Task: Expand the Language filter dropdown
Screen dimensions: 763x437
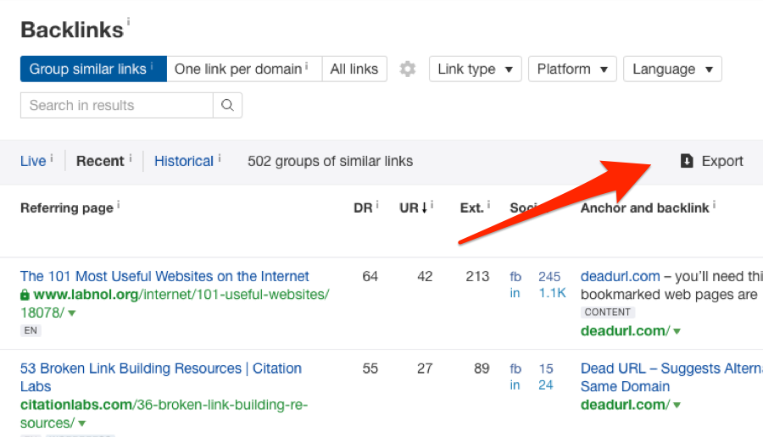Action: (x=672, y=69)
